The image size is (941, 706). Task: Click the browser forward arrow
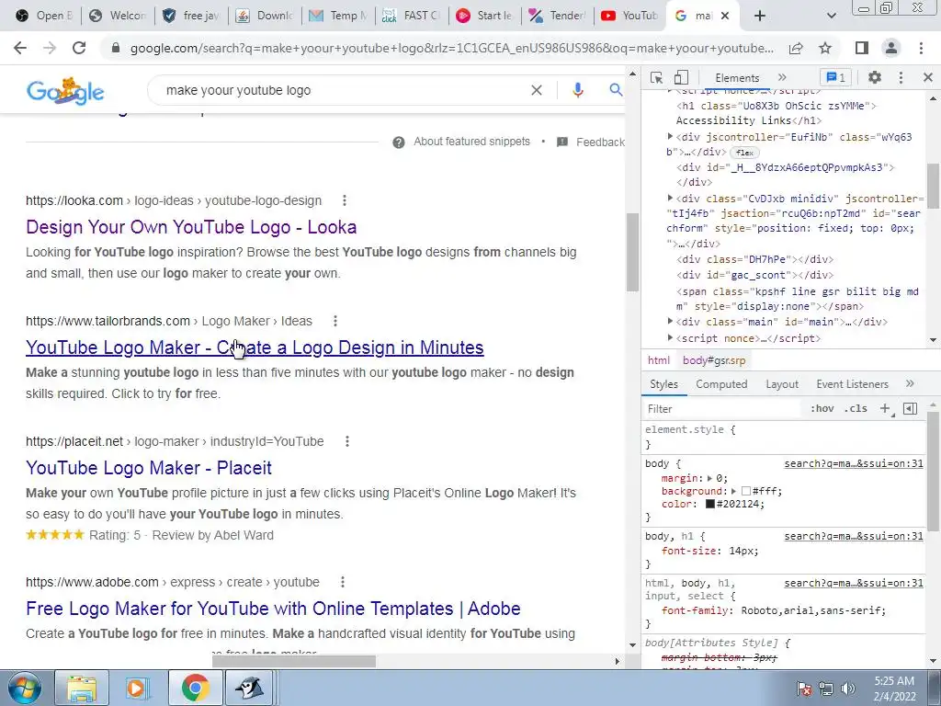50,48
